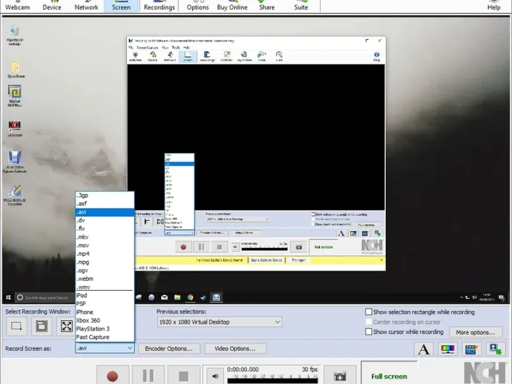Click the Encoder Options button

pyautogui.click(x=169, y=349)
